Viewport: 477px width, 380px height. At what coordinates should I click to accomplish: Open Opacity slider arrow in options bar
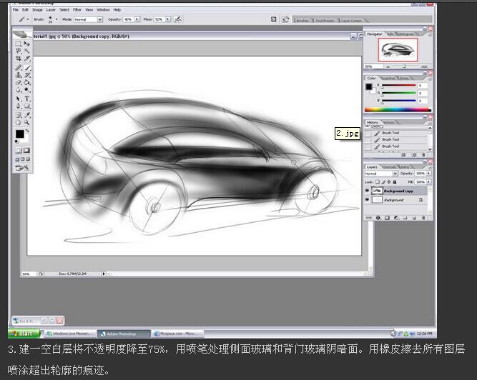coord(137,19)
